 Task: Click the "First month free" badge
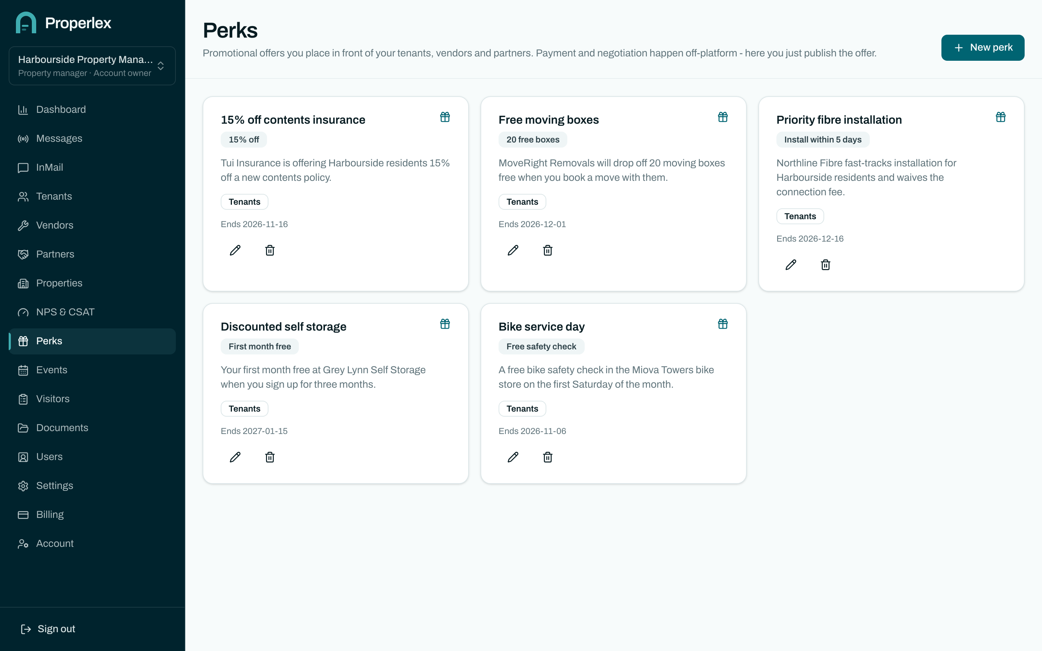pos(260,346)
